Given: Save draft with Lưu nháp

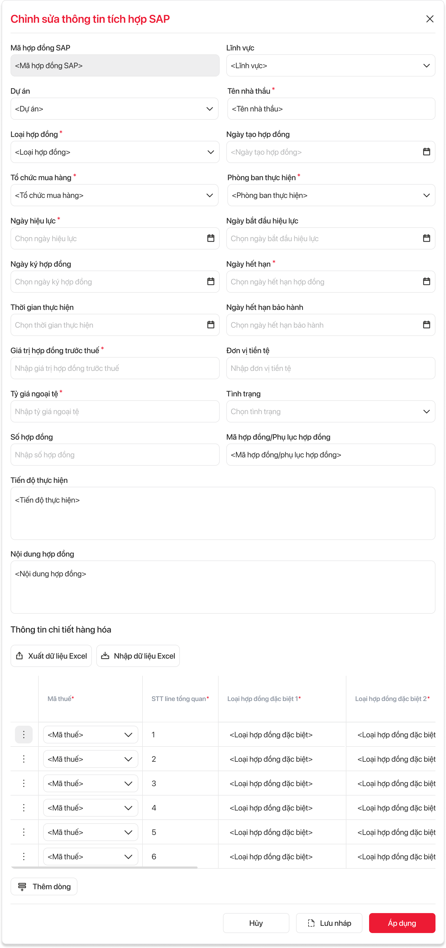Looking at the screenshot, I should (329, 923).
